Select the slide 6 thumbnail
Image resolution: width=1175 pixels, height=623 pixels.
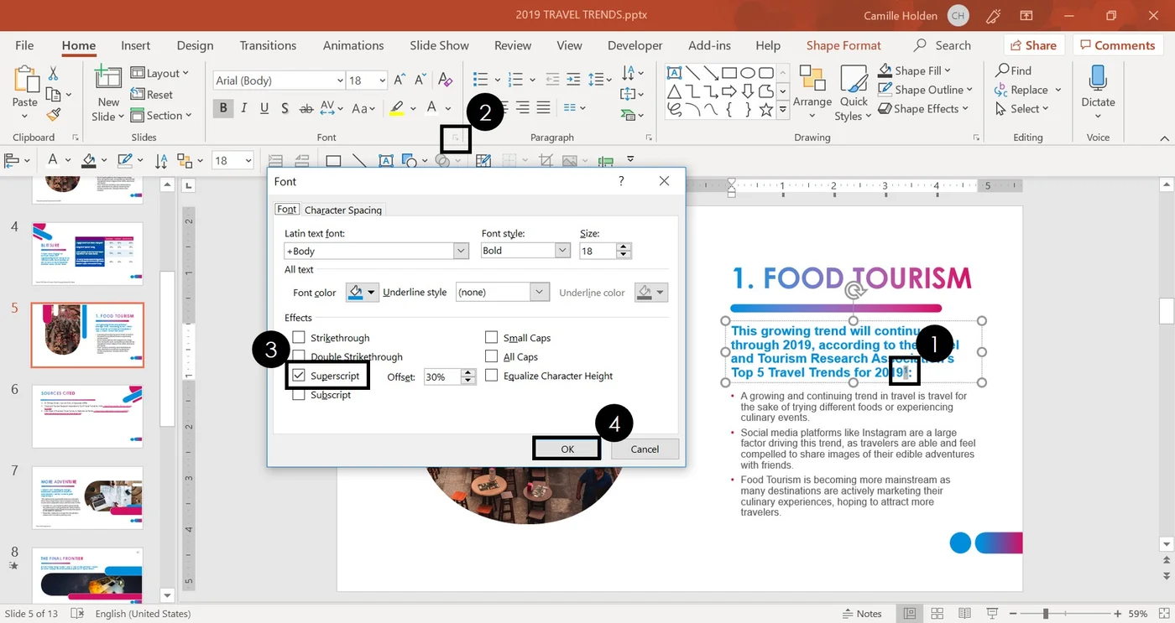[x=87, y=417]
